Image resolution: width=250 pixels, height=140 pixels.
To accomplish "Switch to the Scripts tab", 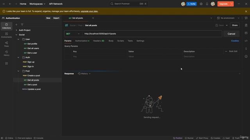I will click(121, 41).
